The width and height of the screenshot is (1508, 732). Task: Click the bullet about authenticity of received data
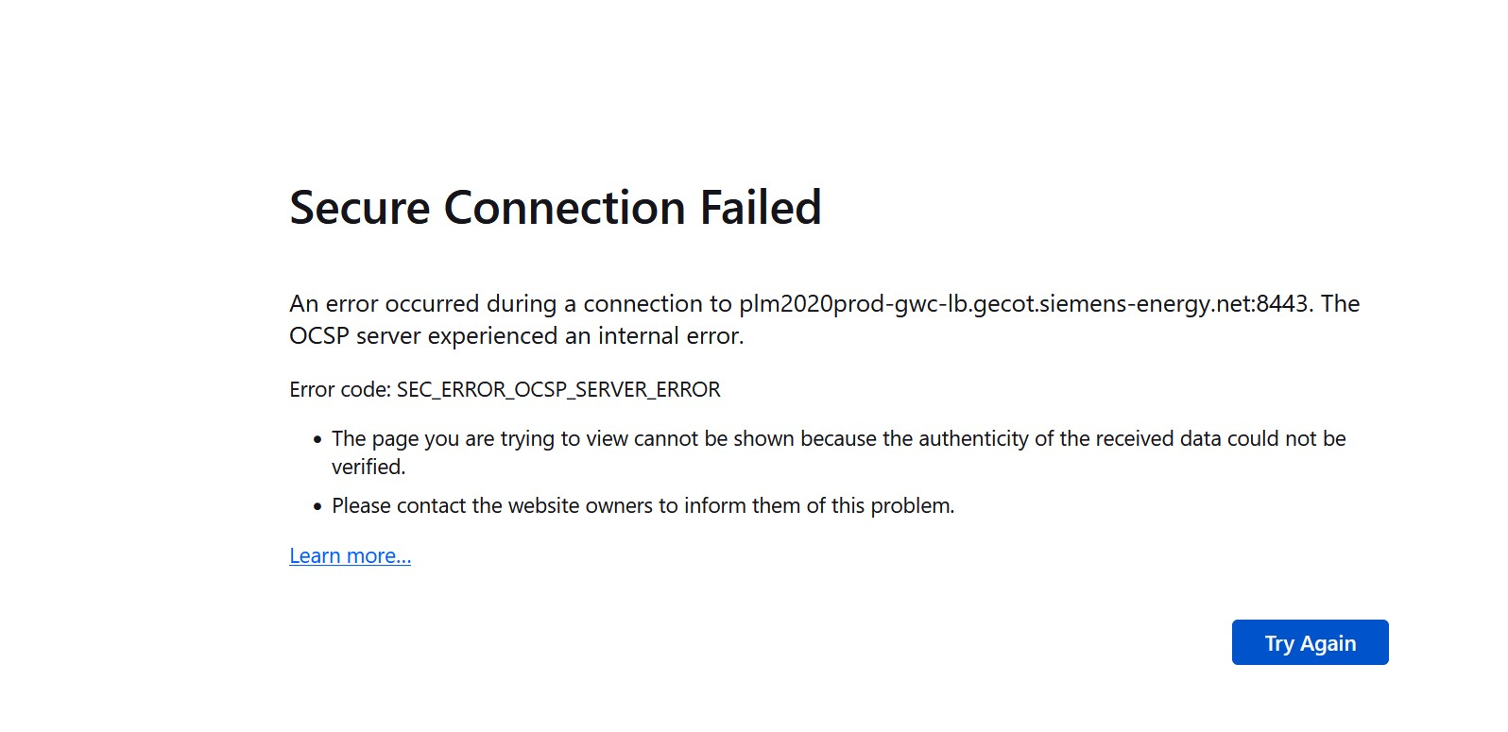(838, 439)
